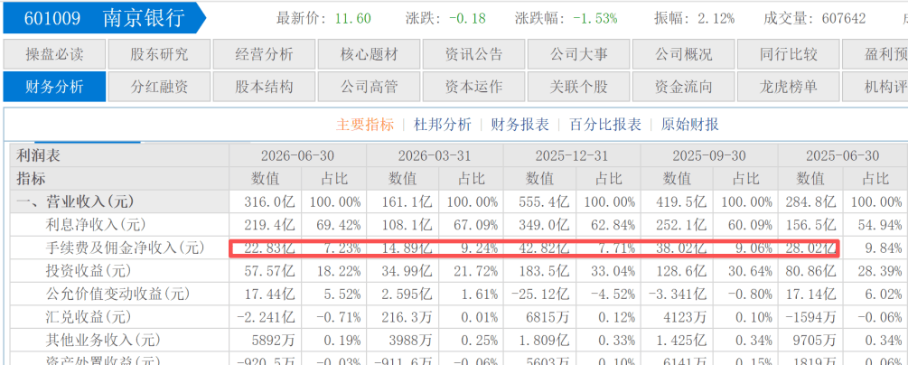Image resolution: width=908 pixels, height=365 pixels.
Task: Open the 分红融资 tab
Action: click(x=159, y=87)
